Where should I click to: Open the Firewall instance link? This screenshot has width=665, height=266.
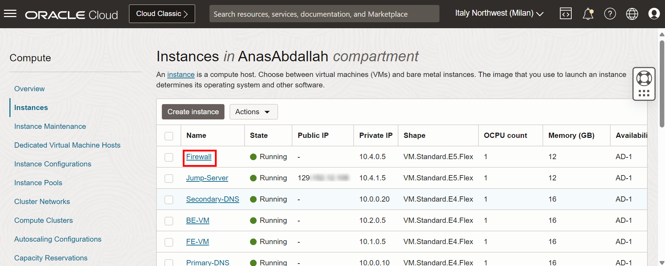pos(199,157)
